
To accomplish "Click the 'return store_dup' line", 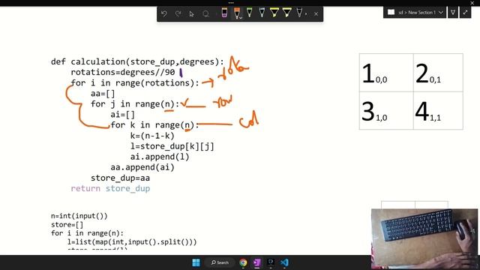I will 110,188.
